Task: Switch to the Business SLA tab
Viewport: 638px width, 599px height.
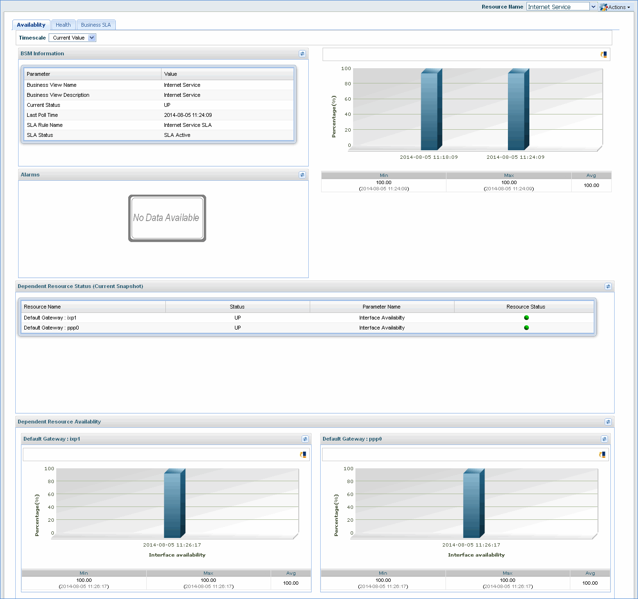Action: tap(96, 24)
